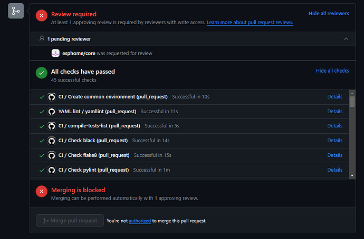Viewport: 364px width, 239px height.
Task: Click the checks list scrollbar down arrow
Action: [352, 175]
